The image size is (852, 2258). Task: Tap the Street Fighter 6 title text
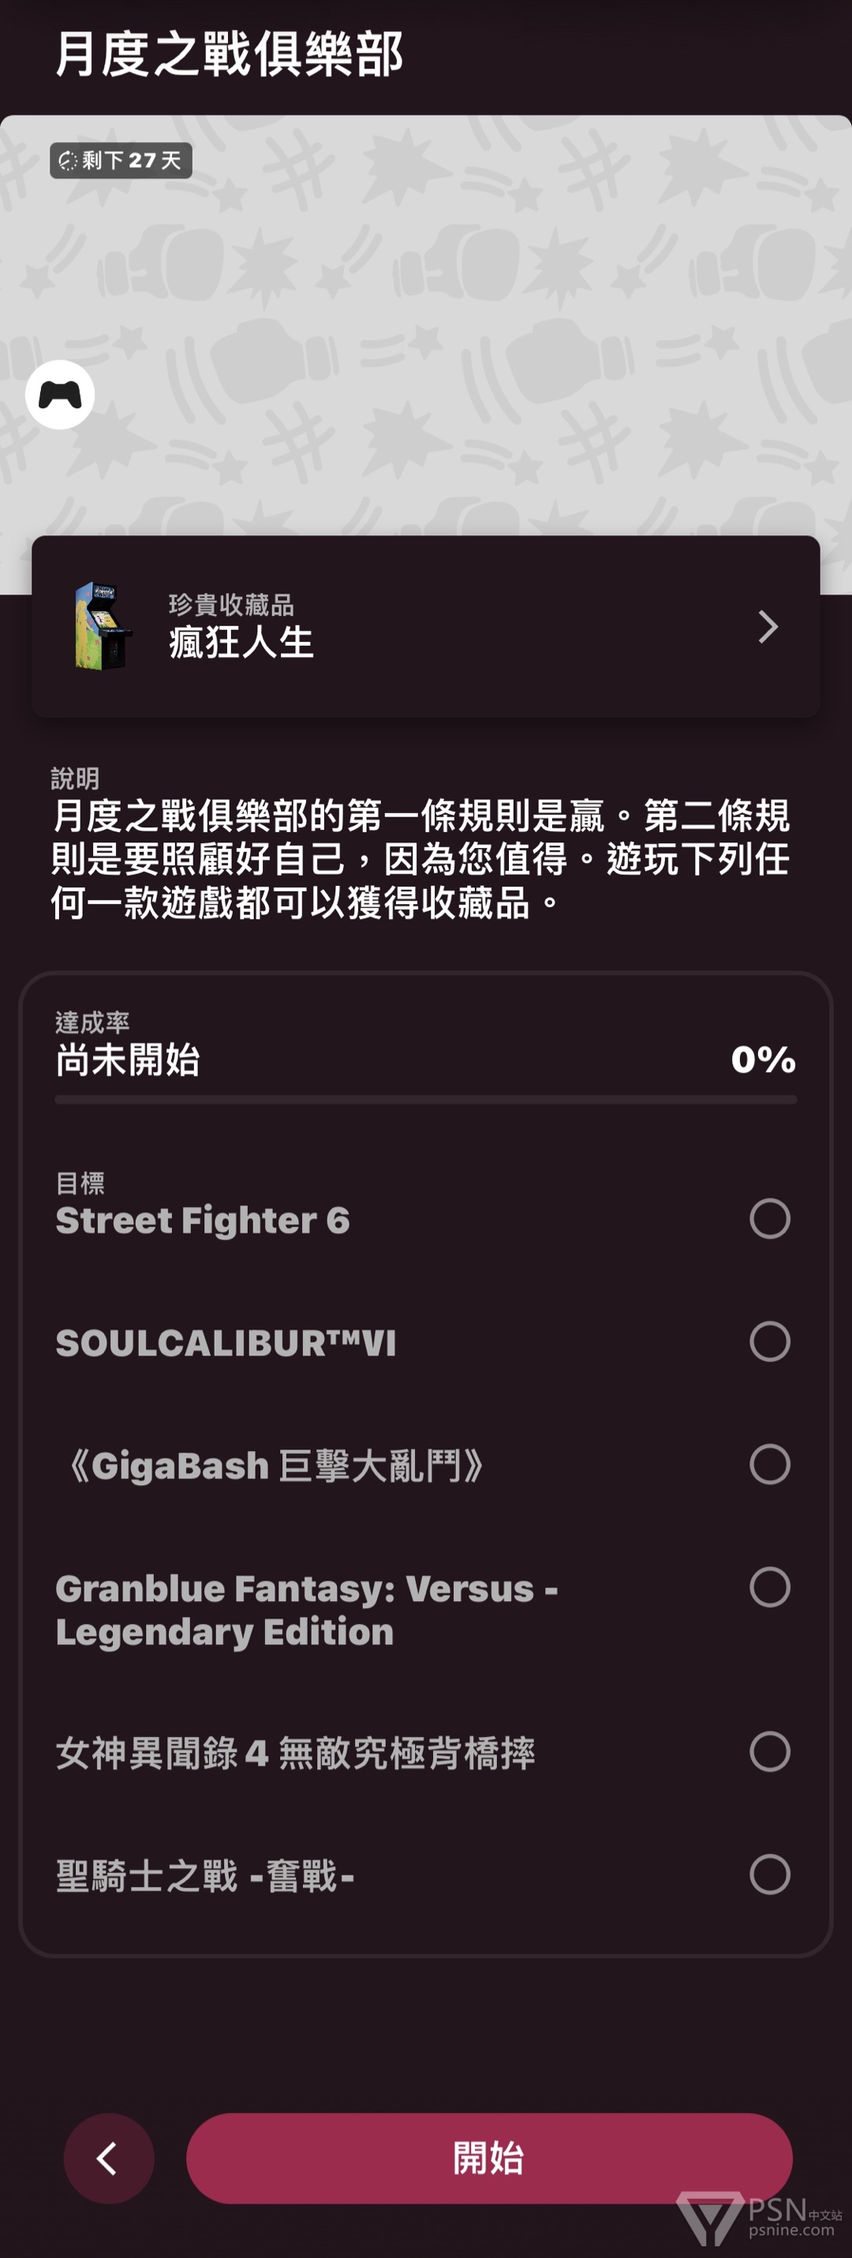[x=202, y=1220]
